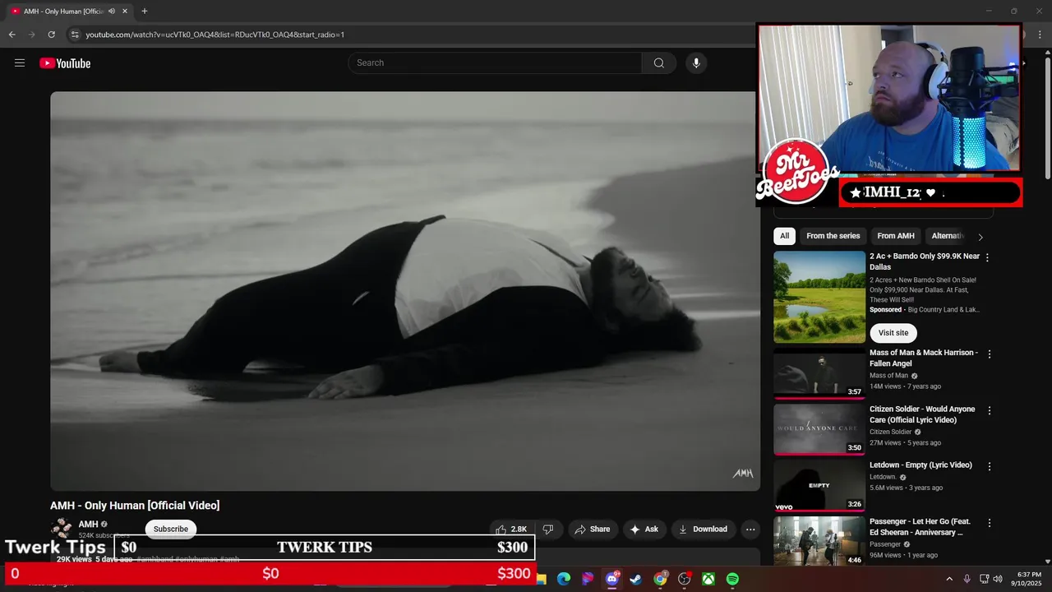Click the video title 'AMH - Only Human [Official Video]'

point(135,506)
